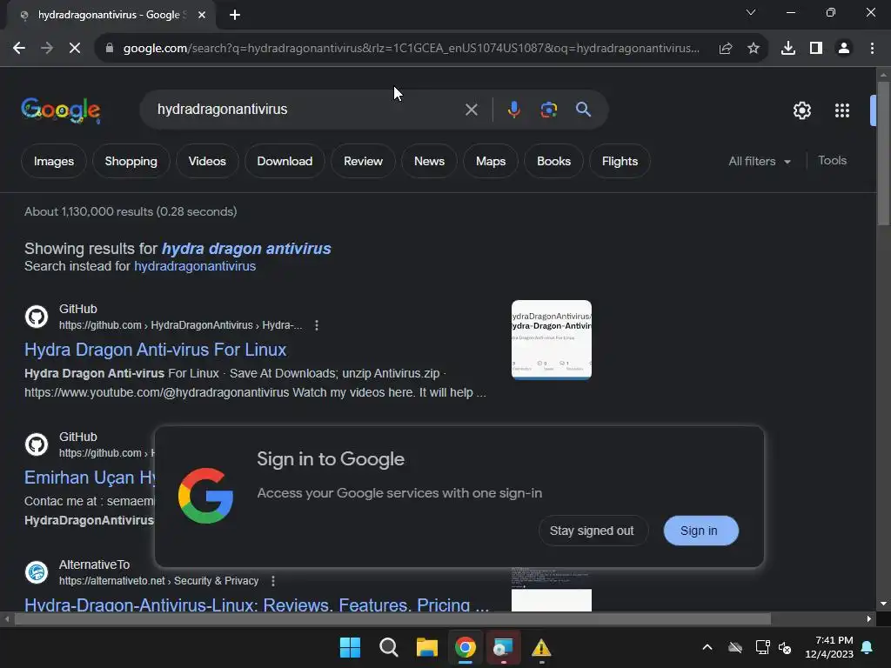Open Google quick settings gear

coord(801,110)
